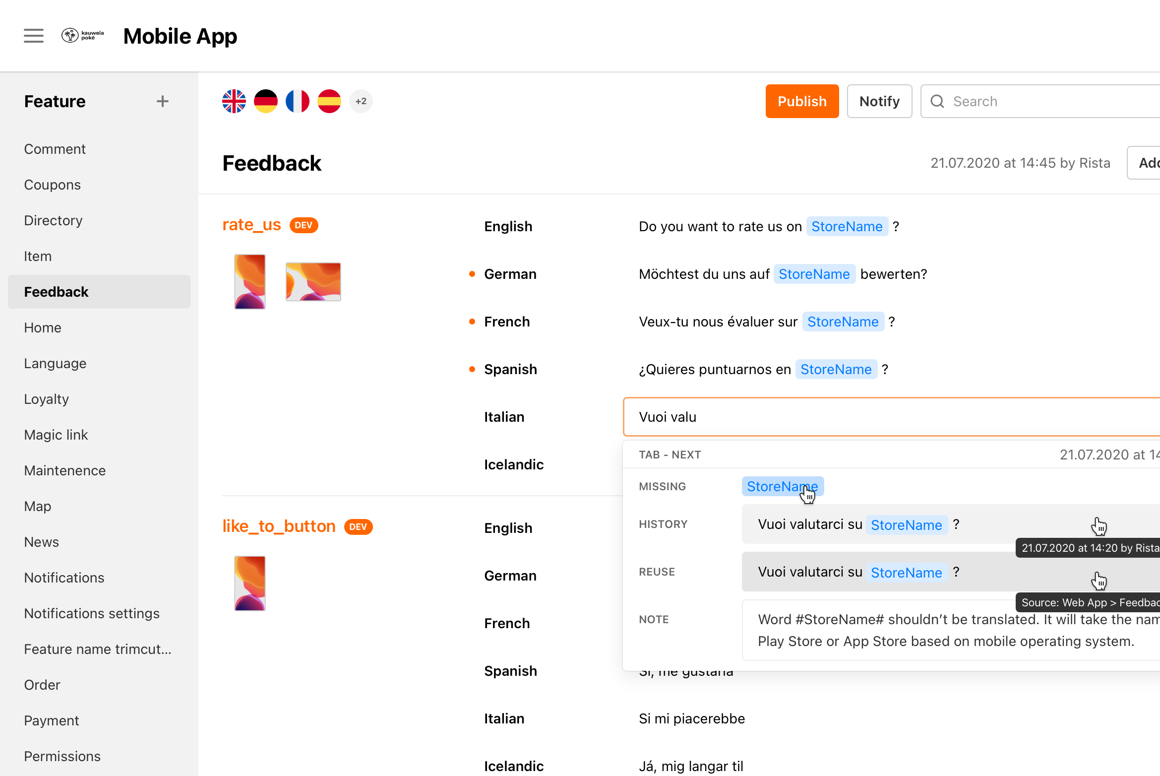Open the Item feature
Viewport: 1160px width, 776px height.
coord(38,256)
